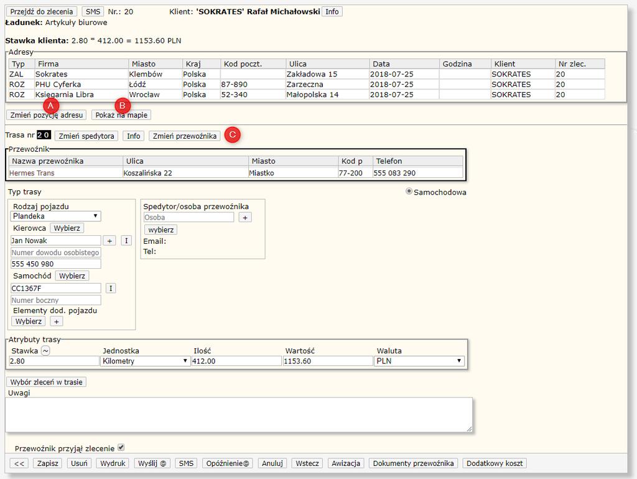Click the car plate field CC1367F
Screen dimensions: 637x479
pyautogui.click(x=55, y=289)
